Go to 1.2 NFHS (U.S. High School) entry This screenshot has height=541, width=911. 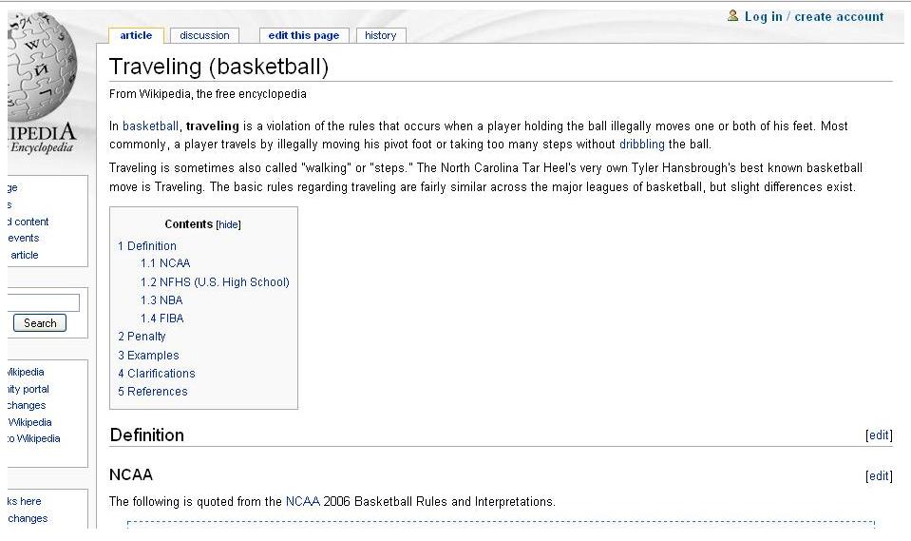click(x=215, y=282)
